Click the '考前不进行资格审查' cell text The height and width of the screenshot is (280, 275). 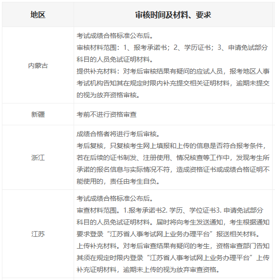pos(106,114)
